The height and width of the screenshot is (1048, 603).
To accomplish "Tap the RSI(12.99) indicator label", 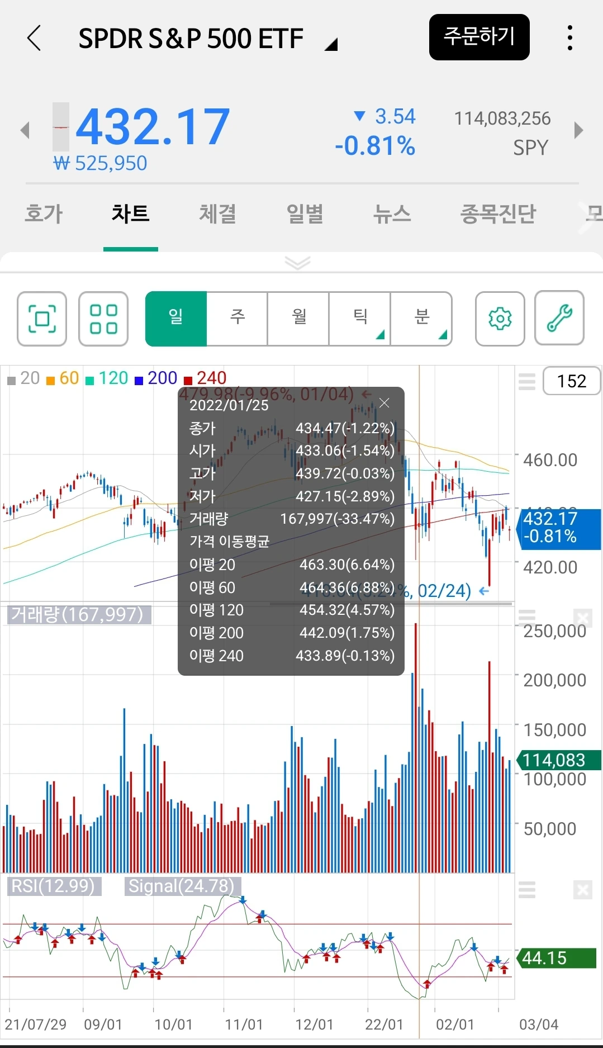I will [54, 886].
